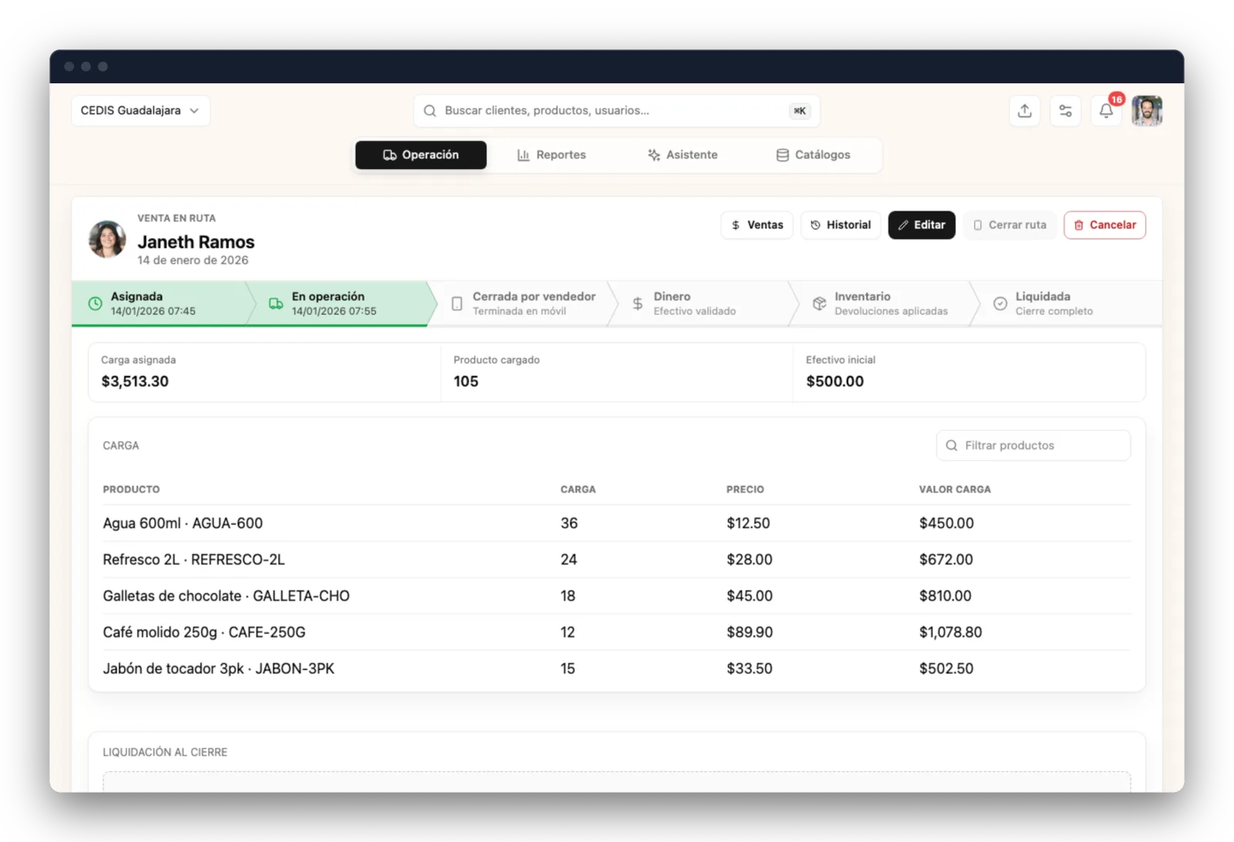The height and width of the screenshot is (842, 1234).
Task: Click the Cerrada por vendedor phone icon
Action: [457, 304]
